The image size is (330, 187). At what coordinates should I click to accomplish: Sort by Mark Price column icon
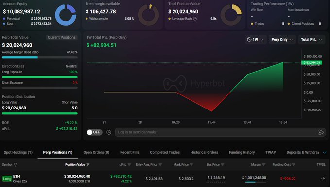(x=191, y=165)
